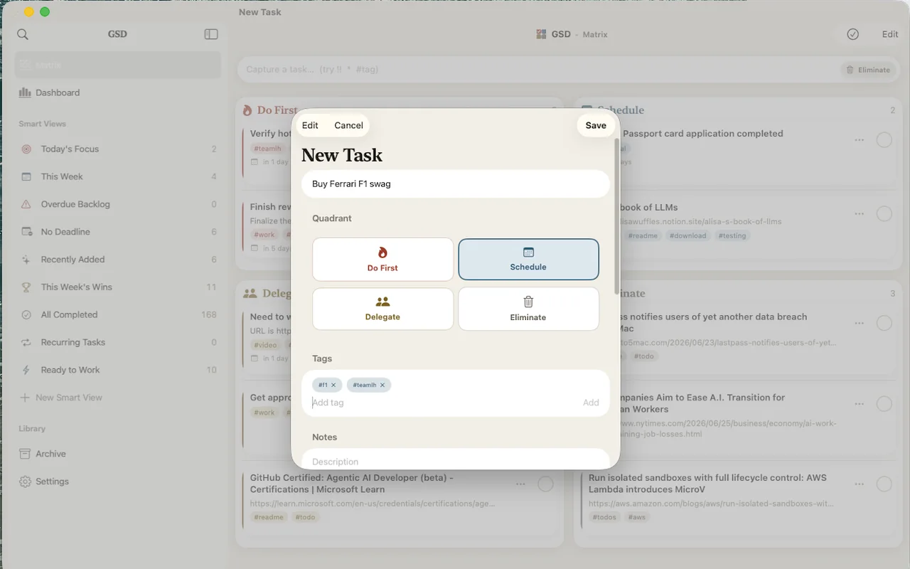Viewport: 910px width, 569px height.
Task: Click Edit in the top-right toolbar
Action: [890, 34]
